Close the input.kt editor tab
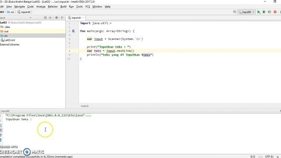This screenshot has height=158, width=281. pyautogui.click(x=83, y=18)
